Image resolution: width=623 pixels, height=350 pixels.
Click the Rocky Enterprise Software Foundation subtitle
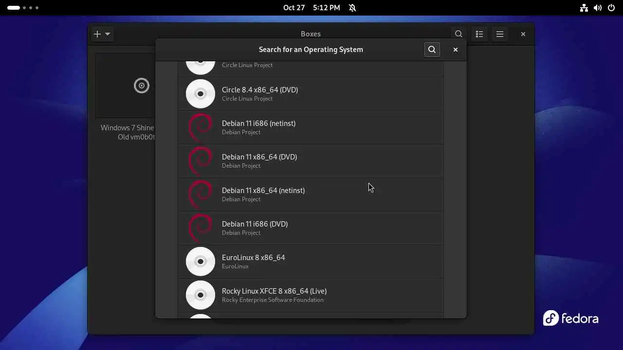click(x=273, y=300)
